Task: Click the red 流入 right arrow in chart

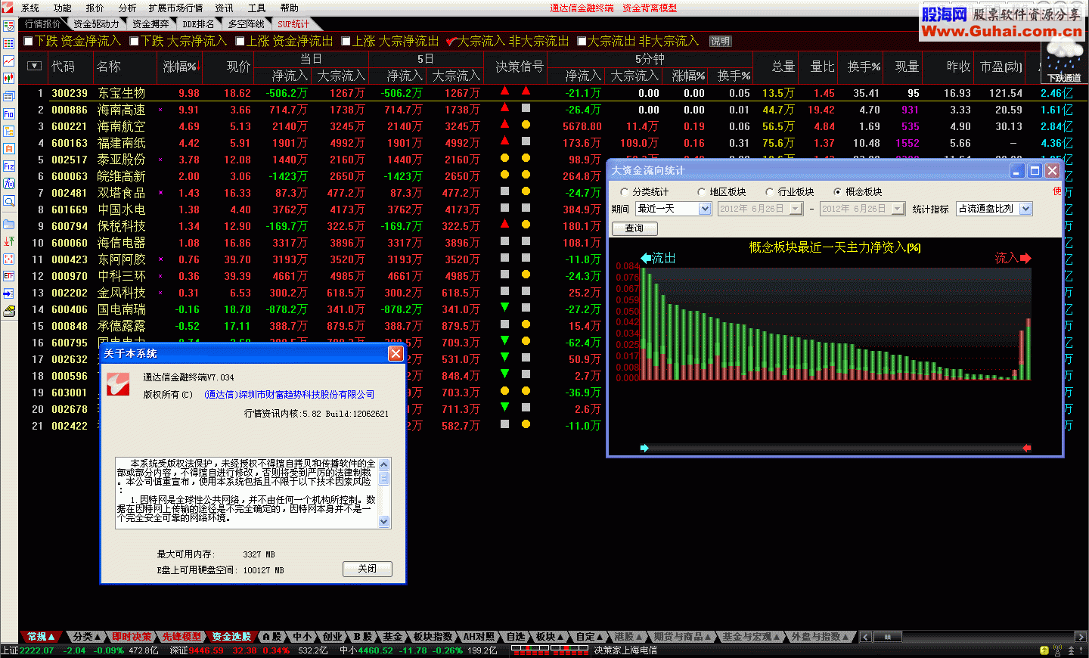Action: [1025, 259]
